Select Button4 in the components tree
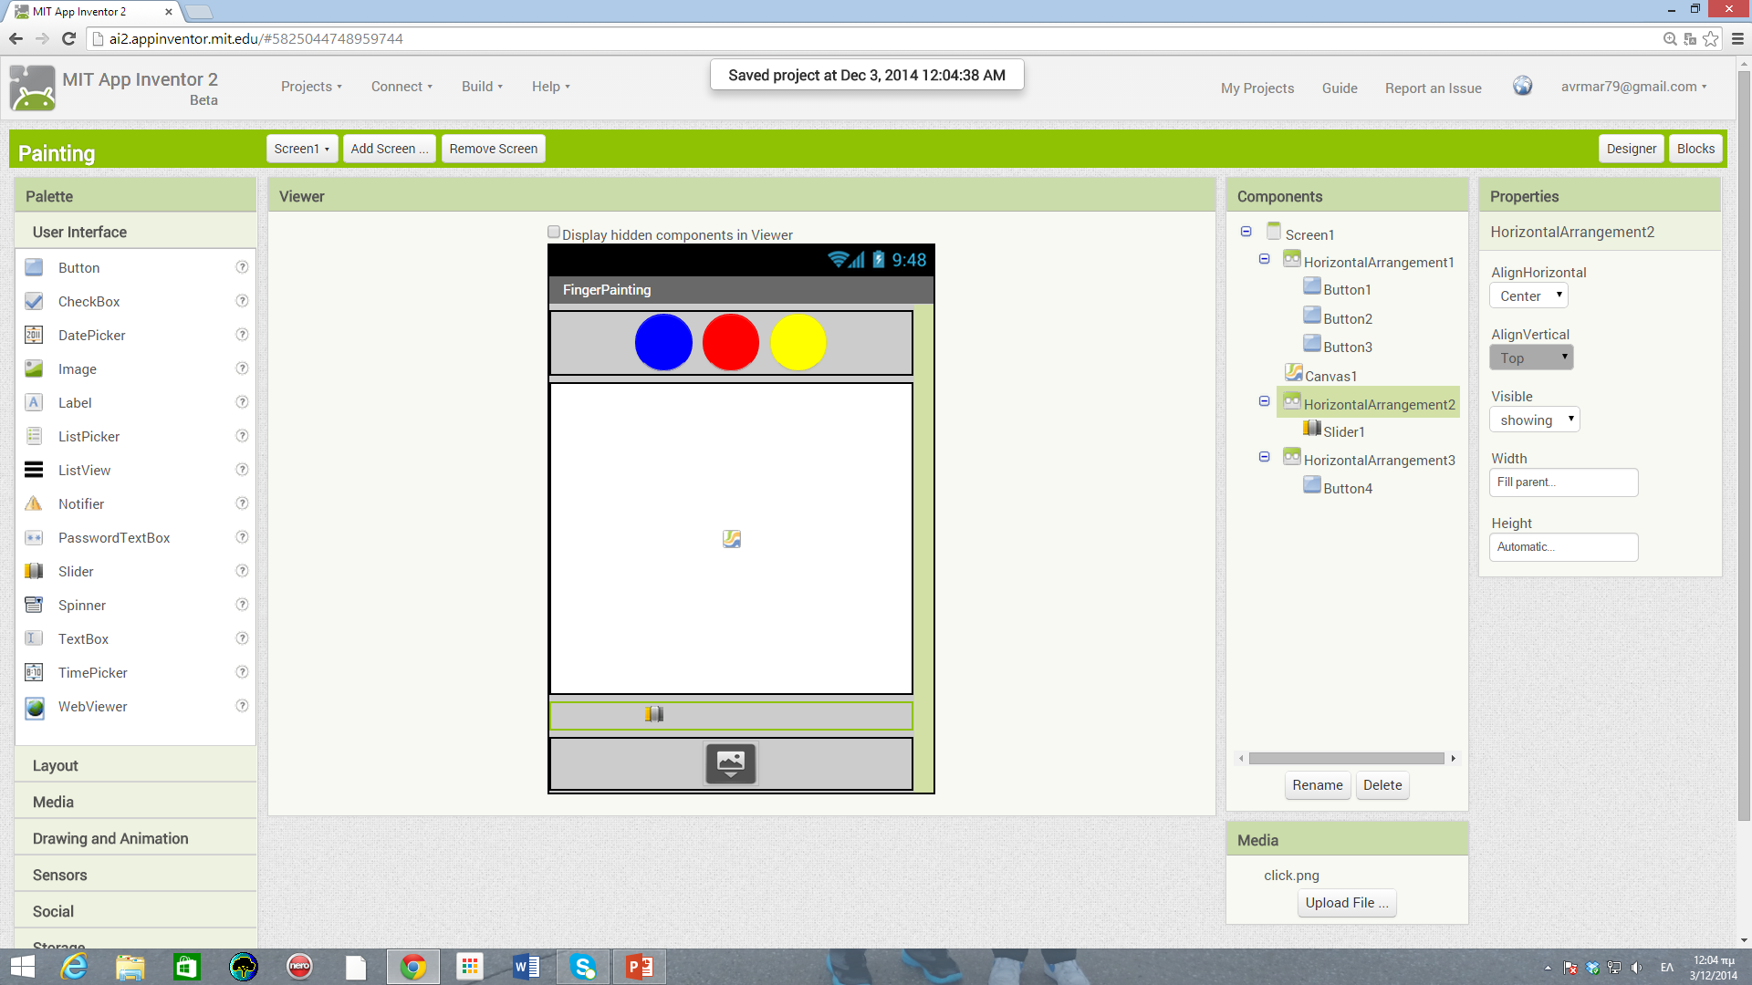 click(1348, 488)
